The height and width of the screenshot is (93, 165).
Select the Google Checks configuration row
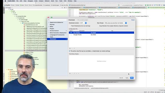point(101,35)
